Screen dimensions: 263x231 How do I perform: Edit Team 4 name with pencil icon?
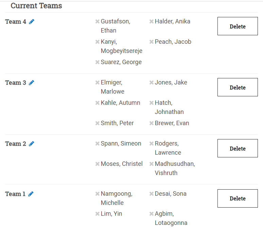(32, 22)
